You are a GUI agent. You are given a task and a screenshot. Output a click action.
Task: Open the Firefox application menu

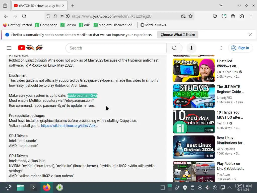[251, 16]
